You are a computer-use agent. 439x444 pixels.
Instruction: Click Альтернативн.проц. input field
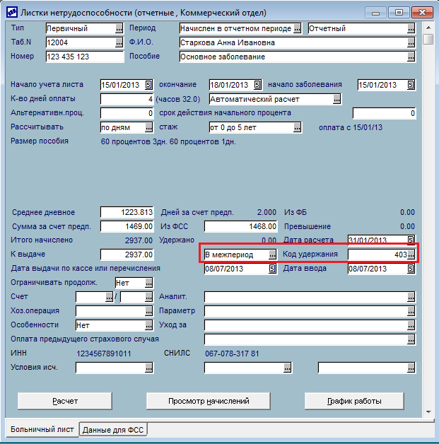(x=127, y=113)
